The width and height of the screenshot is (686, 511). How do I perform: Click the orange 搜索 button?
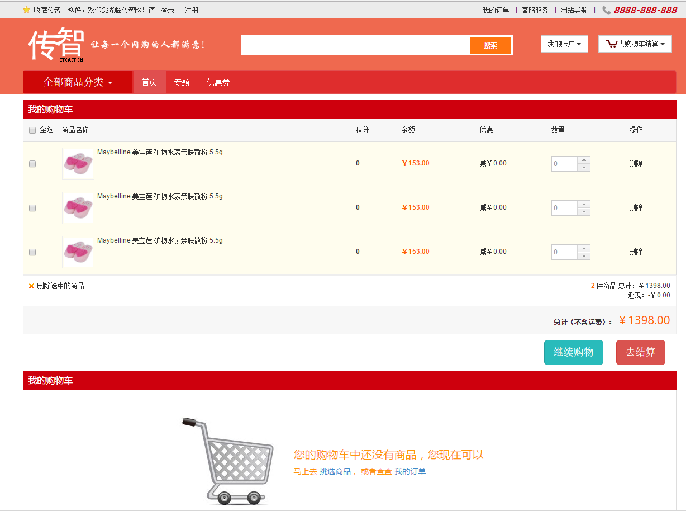[x=490, y=45]
